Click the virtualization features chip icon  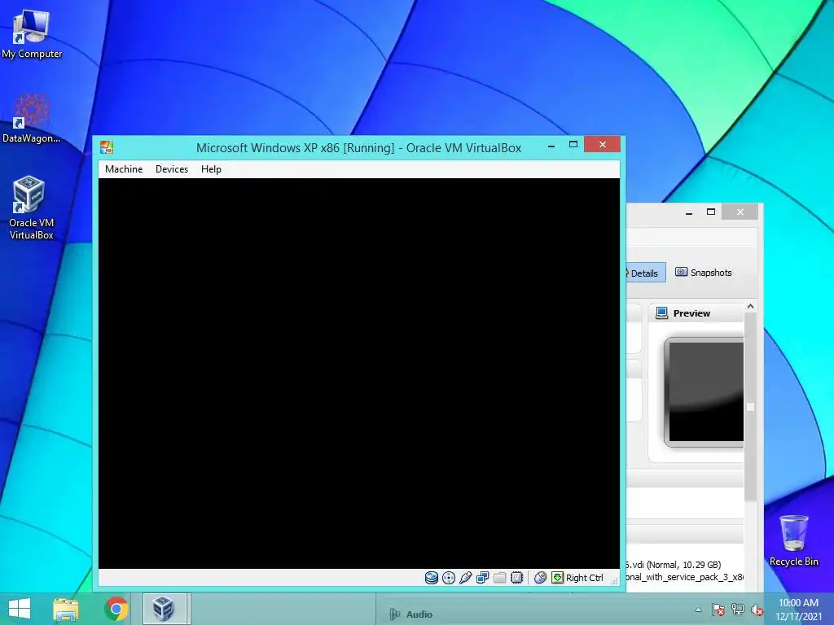(x=516, y=578)
